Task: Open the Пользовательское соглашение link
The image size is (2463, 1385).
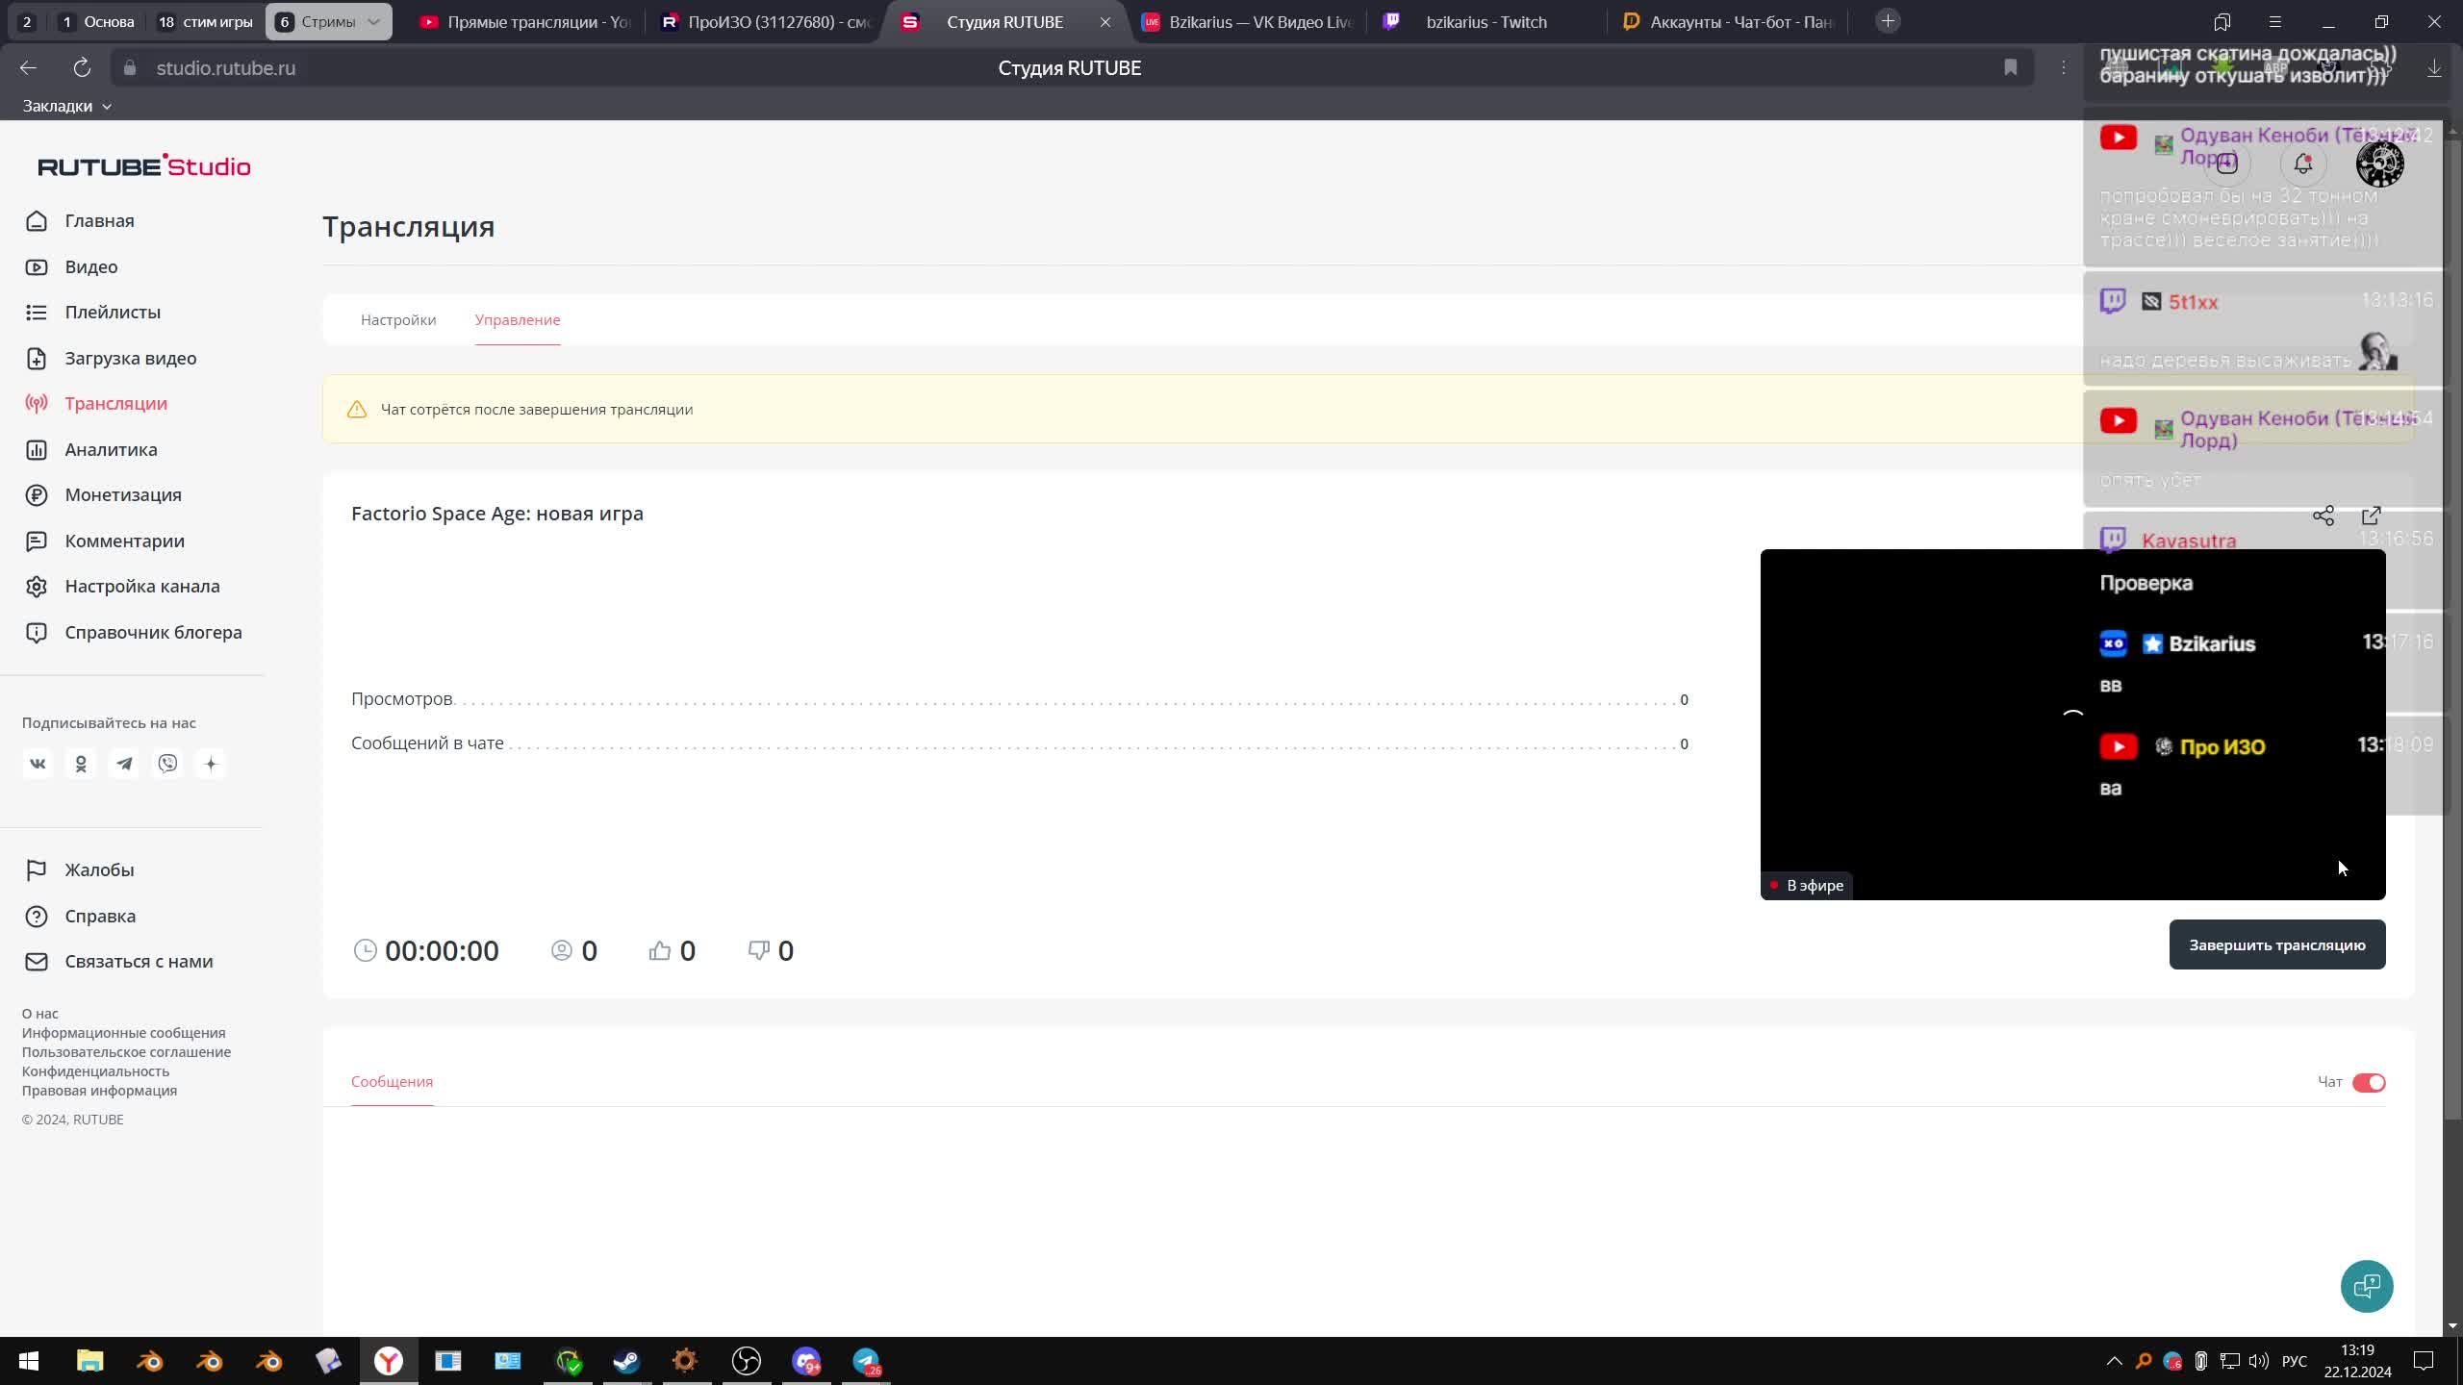Action: 126,1052
